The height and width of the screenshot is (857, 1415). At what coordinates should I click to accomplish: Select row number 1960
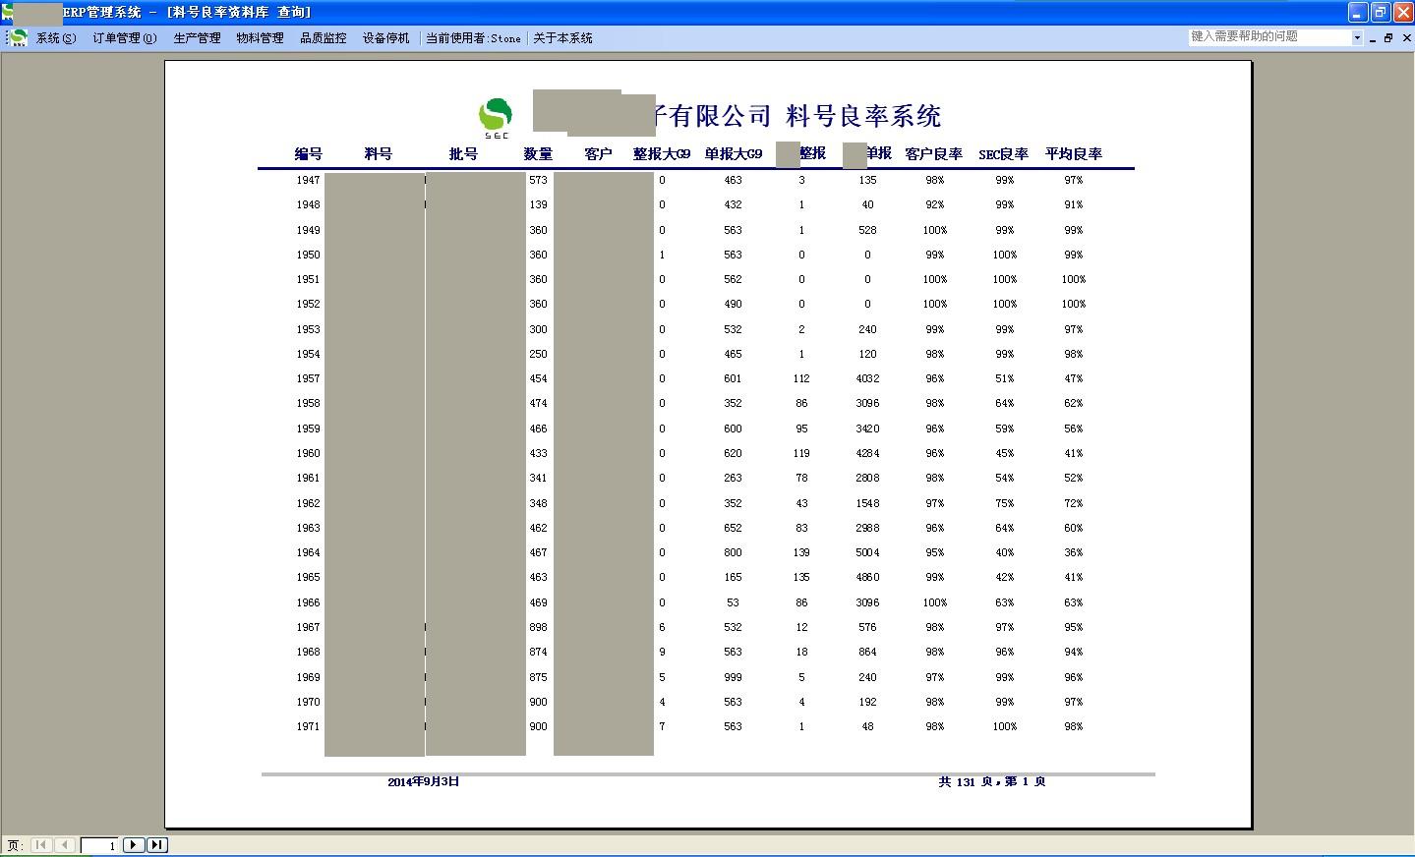pos(308,453)
